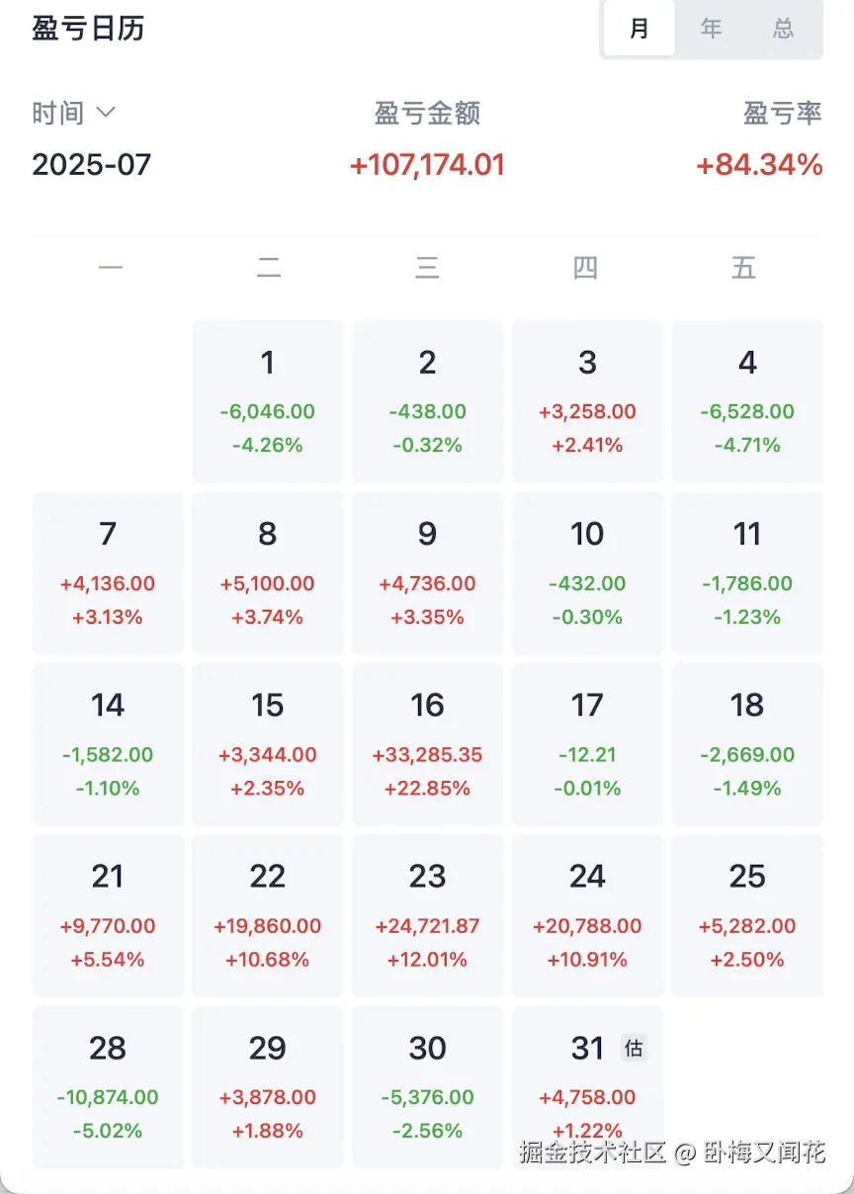Open day 22 cell with +10.68% gain
Viewport: 854px width, 1194px height.
(268, 915)
